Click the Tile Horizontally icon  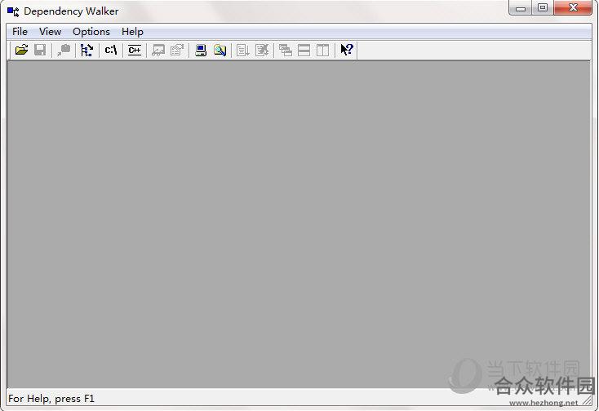tap(304, 50)
